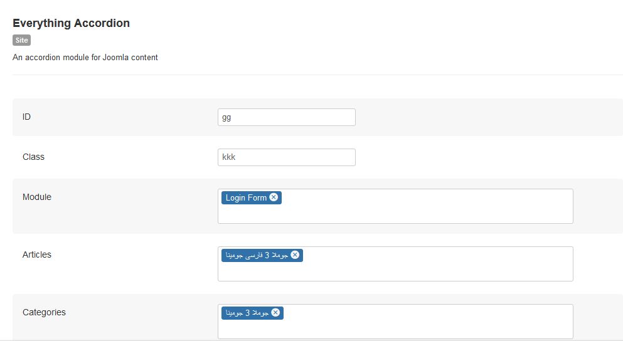Click the Persian tag text in Articles
Screen dimensions: 623x341
click(x=257, y=255)
